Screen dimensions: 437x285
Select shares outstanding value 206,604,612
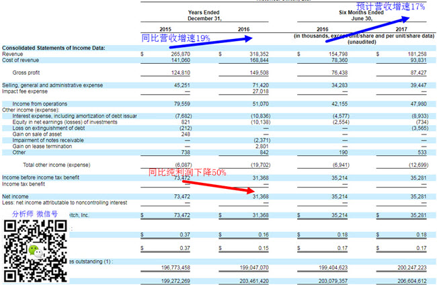coord(412,281)
